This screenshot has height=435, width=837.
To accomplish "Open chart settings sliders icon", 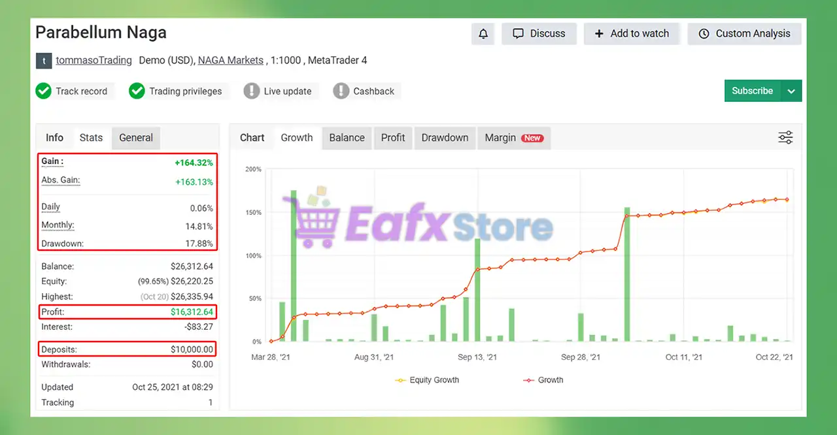I will coord(785,137).
